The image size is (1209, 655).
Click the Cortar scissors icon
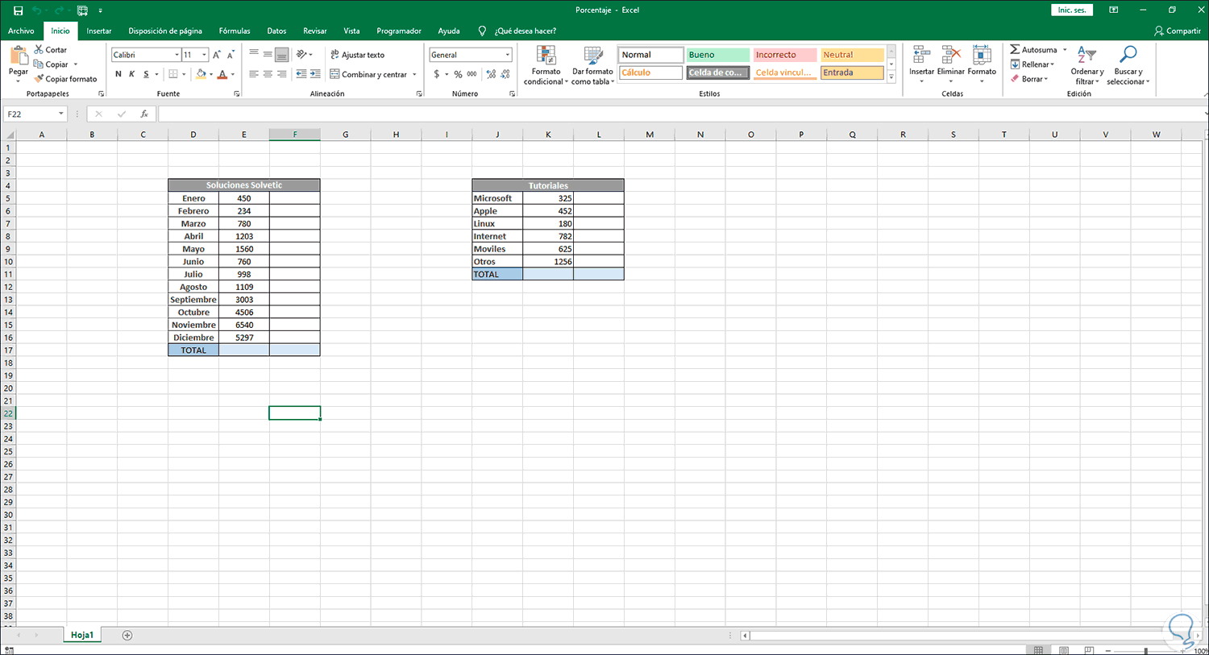(x=39, y=50)
